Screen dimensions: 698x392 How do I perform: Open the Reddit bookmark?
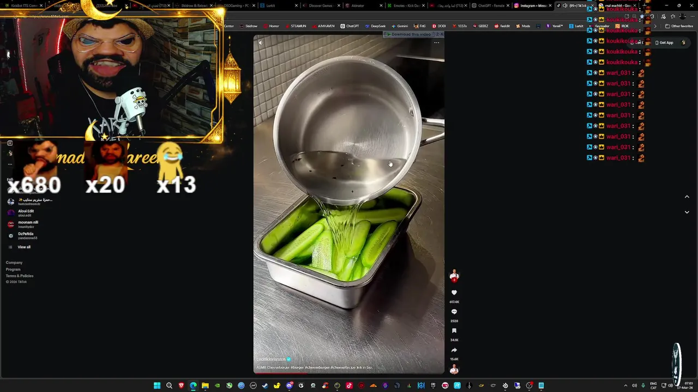click(x=502, y=26)
